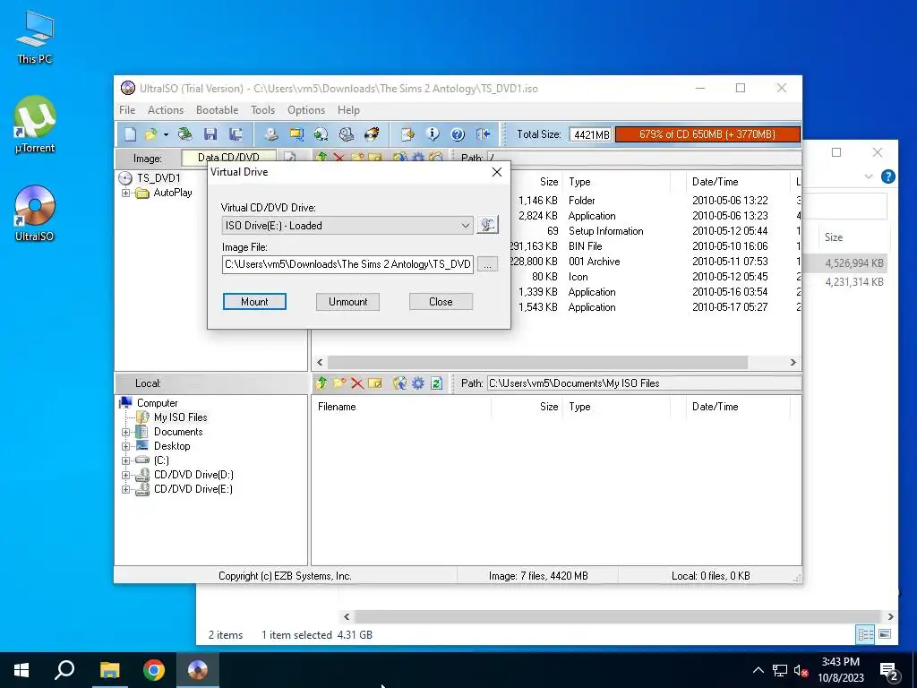Viewport: 917px width, 688px height.
Task: Click the Save floppy disk toolbar icon
Action: coord(210,134)
